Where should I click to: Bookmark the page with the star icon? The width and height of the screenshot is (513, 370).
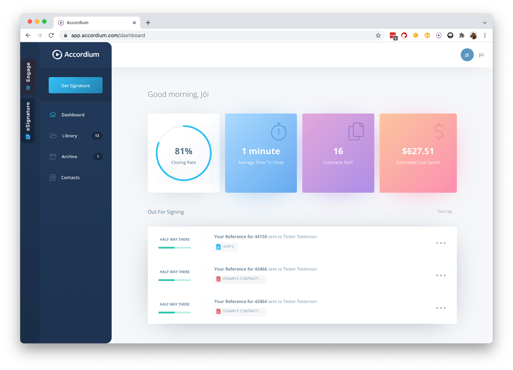[x=378, y=35]
